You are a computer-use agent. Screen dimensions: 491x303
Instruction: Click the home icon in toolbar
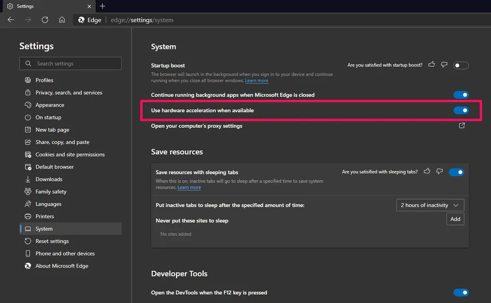pyautogui.click(x=62, y=20)
